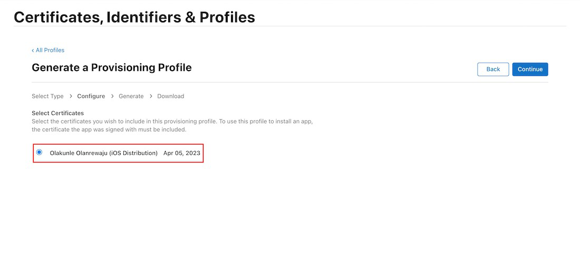This screenshot has height=258, width=580.
Task: Click the Configure step in breadcrumb
Action: coord(91,96)
